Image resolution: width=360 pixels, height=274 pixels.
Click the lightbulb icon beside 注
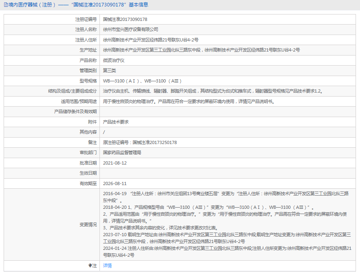90,266
